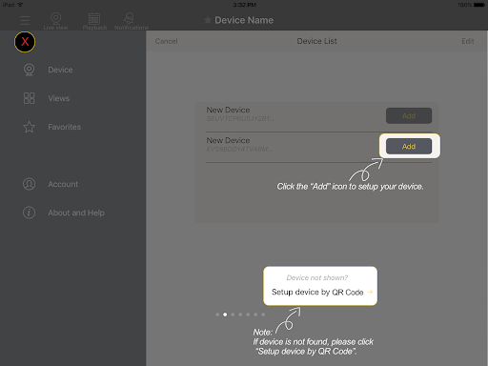Select the first New Device row name
The width and height of the screenshot is (488, 366).
(228, 110)
